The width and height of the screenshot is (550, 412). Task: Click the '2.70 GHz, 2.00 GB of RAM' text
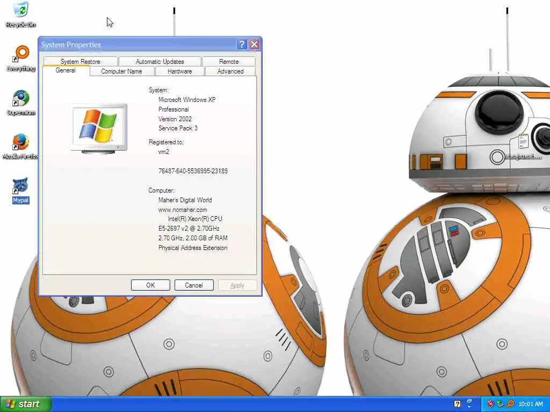pos(193,238)
